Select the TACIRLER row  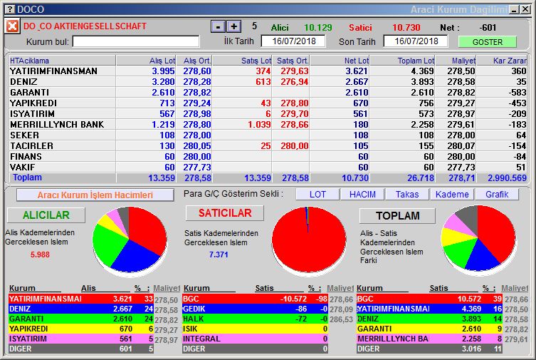point(268,145)
